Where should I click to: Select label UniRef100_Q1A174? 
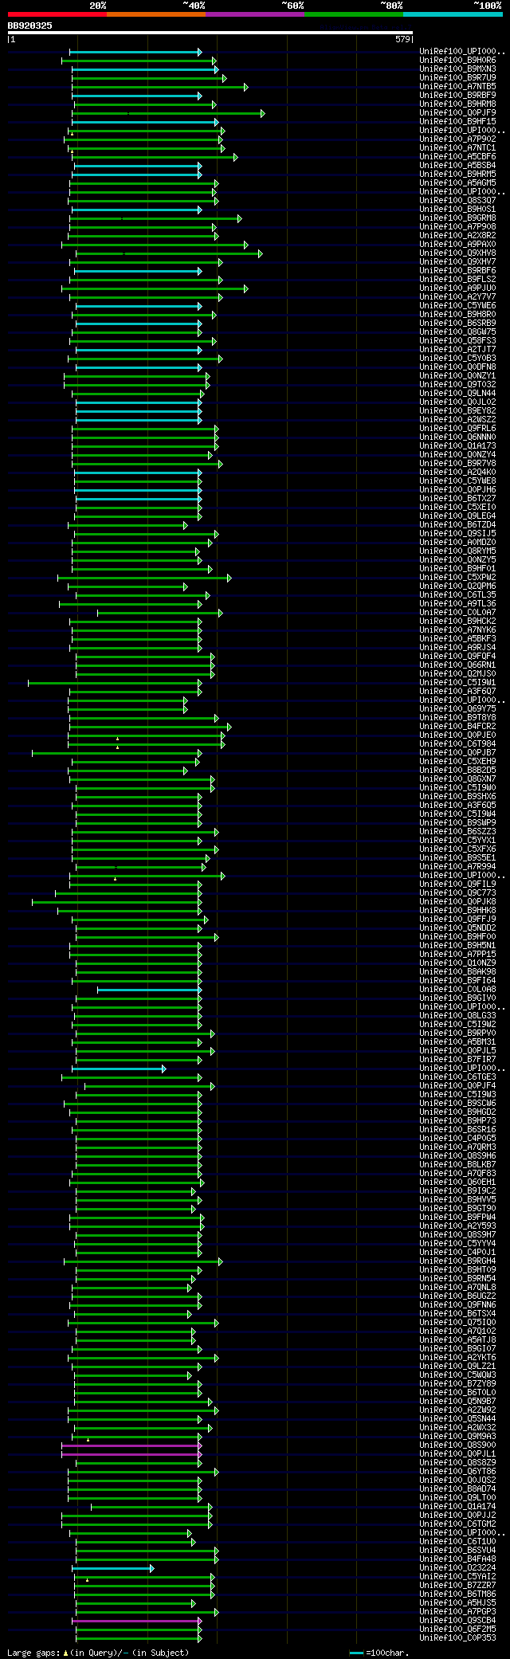(x=457, y=1506)
